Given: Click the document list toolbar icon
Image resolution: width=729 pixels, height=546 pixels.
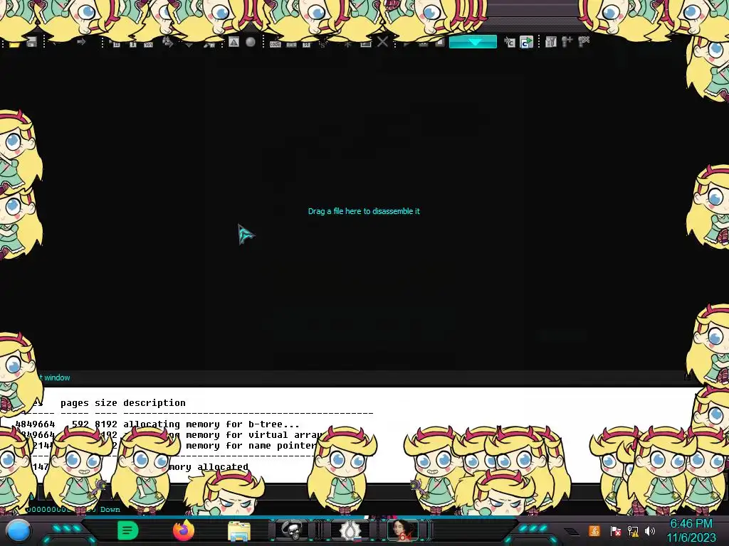Looking at the screenshot, I should [551, 42].
